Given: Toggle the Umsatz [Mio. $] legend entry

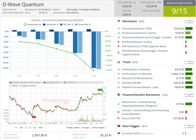Looking at the screenshot, I should [51, 25].
